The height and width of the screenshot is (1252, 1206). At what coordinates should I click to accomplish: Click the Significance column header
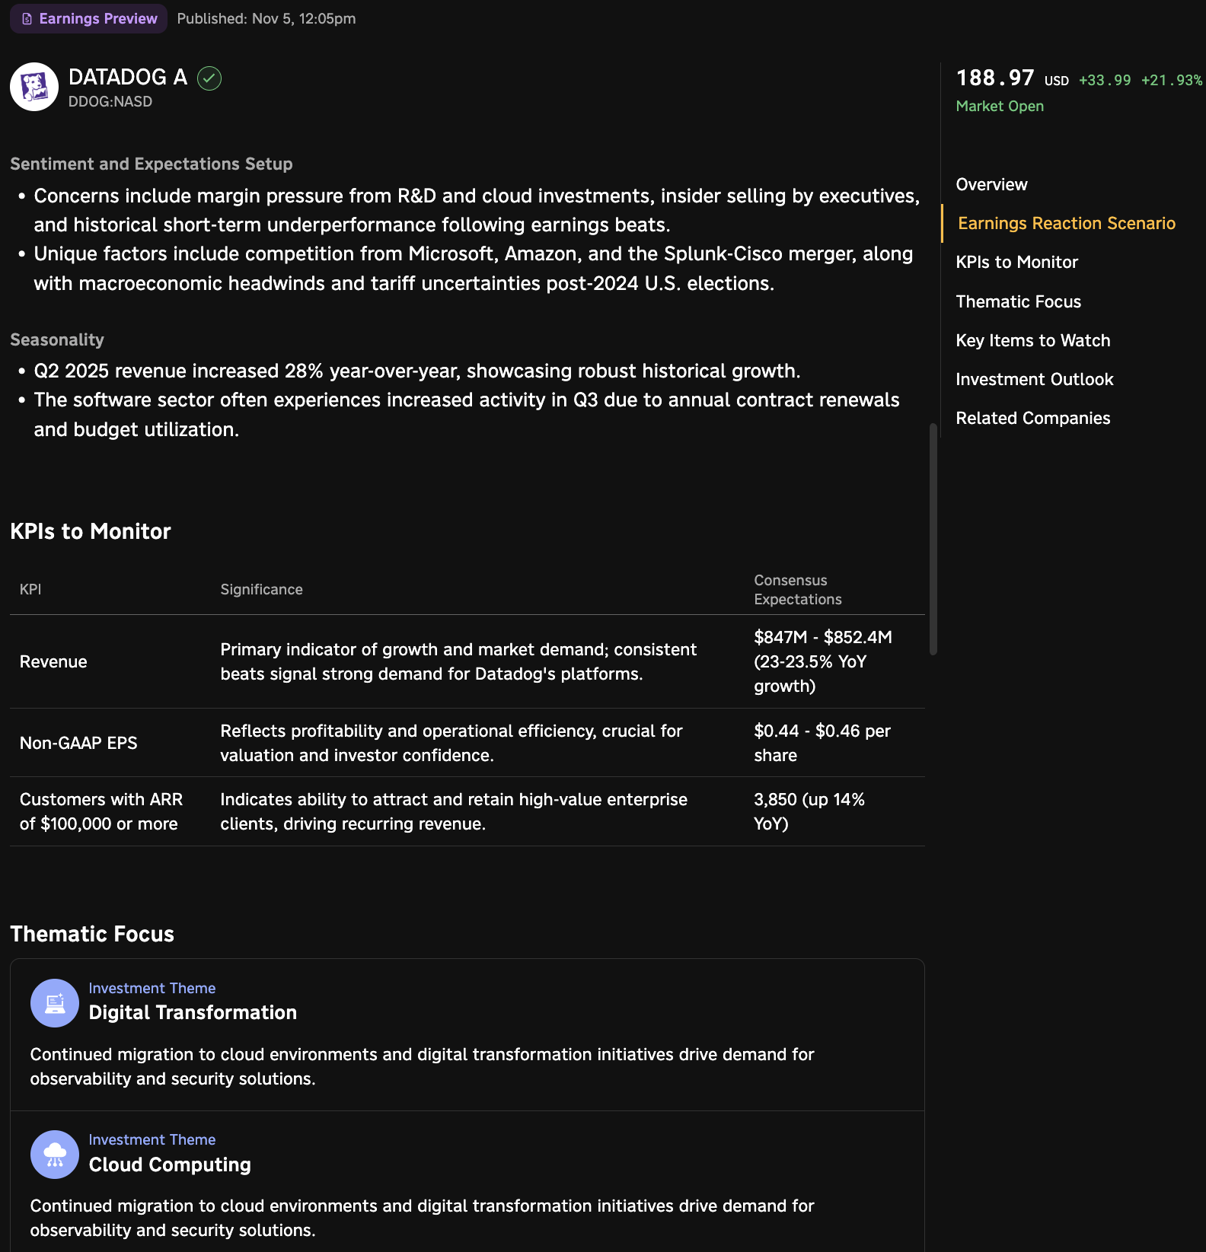pyautogui.click(x=262, y=589)
